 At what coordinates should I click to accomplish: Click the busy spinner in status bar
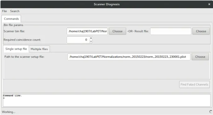click(x=211, y=112)
